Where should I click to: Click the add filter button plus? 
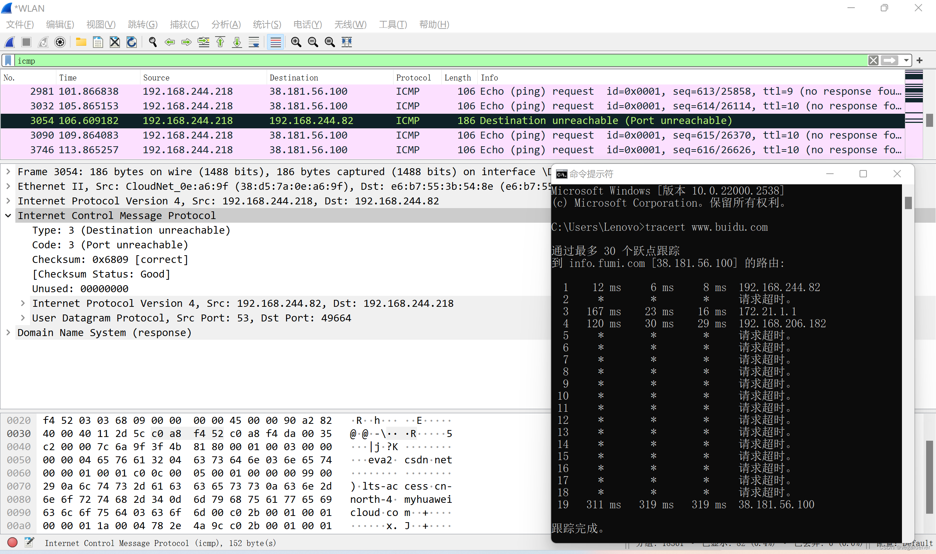[x=920, y=60]
